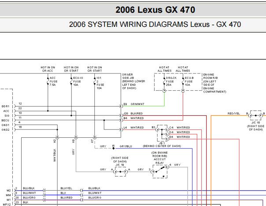Image resolution: width=266 pixels, height=206 pixels.
Task: Select the ECU-IG FUSE 10A label
Action: tap(78, 81)
